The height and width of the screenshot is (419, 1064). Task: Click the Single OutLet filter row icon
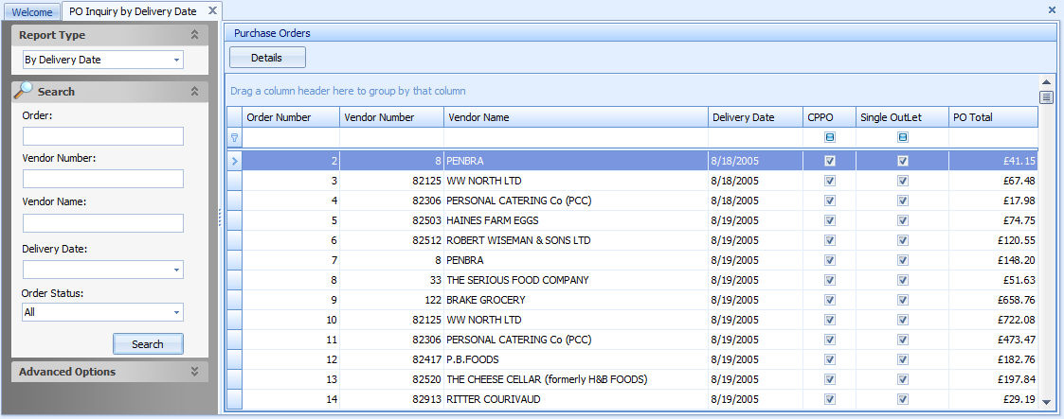pyautogui.click(x=903, y=137)
